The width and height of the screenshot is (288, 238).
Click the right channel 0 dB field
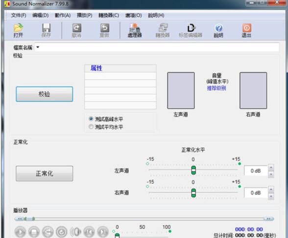point(256,193)
